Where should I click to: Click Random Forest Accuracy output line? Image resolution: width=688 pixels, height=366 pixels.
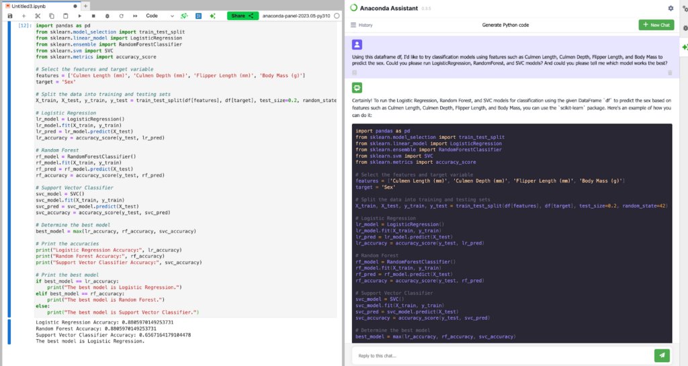point(96,329)
